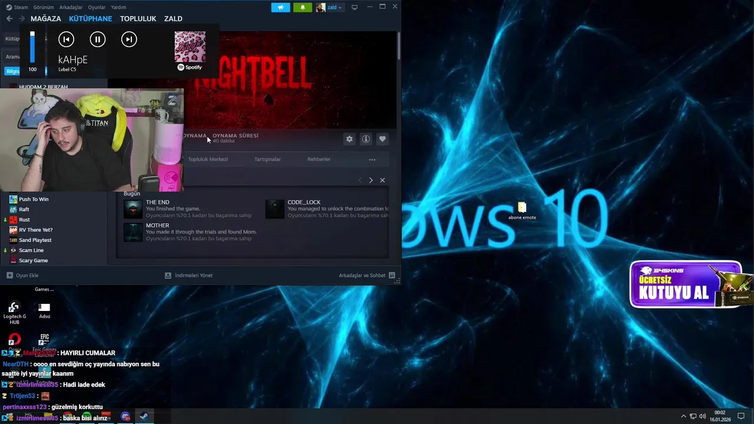Viewport: 754px width, 424px height.
Task: Skip to next track in media overlay
Action: [x=129, y=39]
